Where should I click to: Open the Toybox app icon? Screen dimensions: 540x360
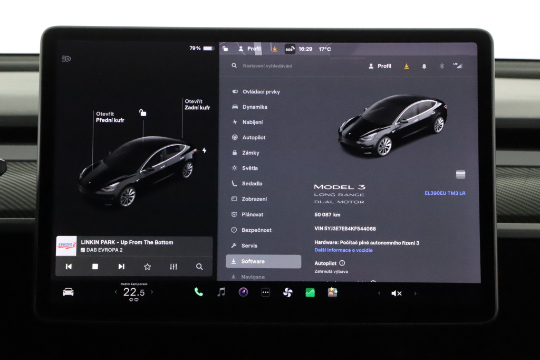click(332, 292)
